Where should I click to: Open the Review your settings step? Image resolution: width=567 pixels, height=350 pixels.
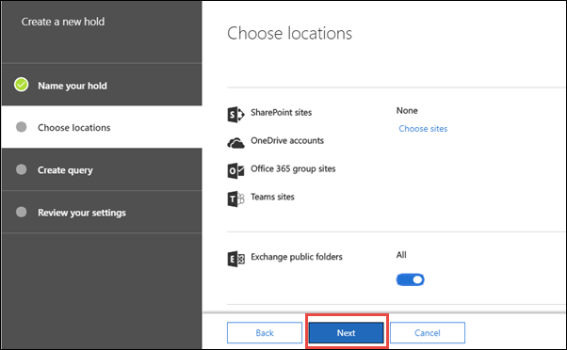(x=102, y=212)
